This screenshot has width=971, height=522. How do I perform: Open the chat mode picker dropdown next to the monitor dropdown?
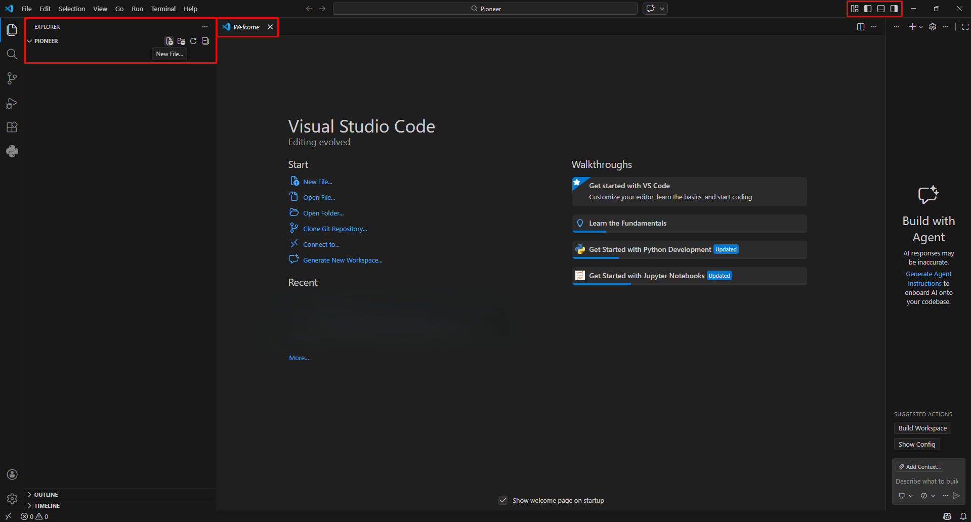[x=928, y=496]
